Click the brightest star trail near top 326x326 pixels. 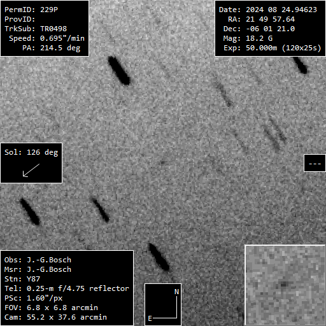(x=119, y=71)
